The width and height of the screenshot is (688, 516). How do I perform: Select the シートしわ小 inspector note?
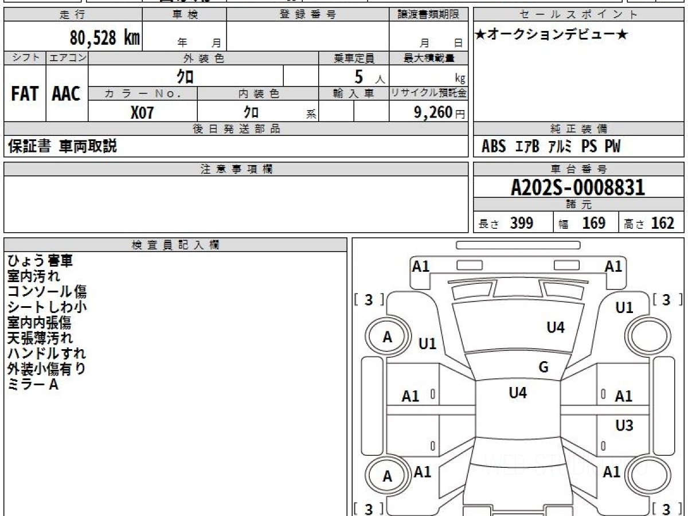pos(47,307)
